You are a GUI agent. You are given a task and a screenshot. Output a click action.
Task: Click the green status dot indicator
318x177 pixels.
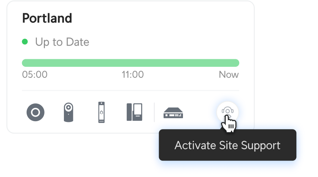[x=25, y=42]
